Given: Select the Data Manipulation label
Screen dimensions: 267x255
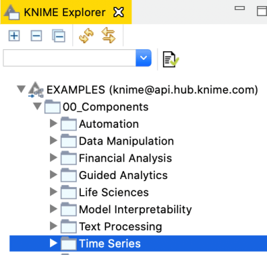Looking at the screenshot, I should 126,141.
